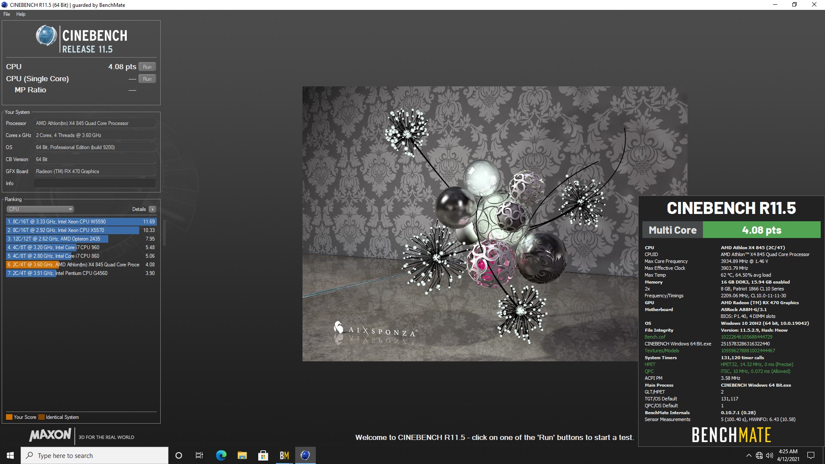Open File Explorer from taskbar
This screenshot has height=464, width=825.
pyautogui.click(x=242, y=455)
